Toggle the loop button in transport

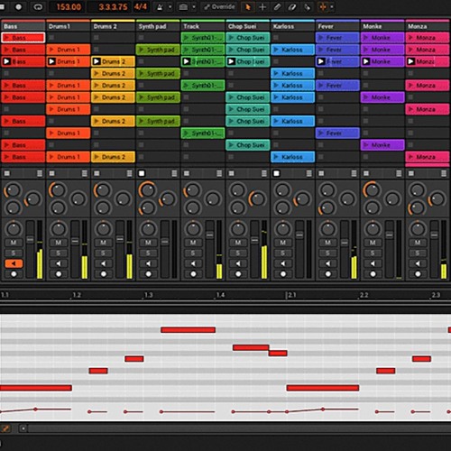pyautogui.click(x=38, y=6)
